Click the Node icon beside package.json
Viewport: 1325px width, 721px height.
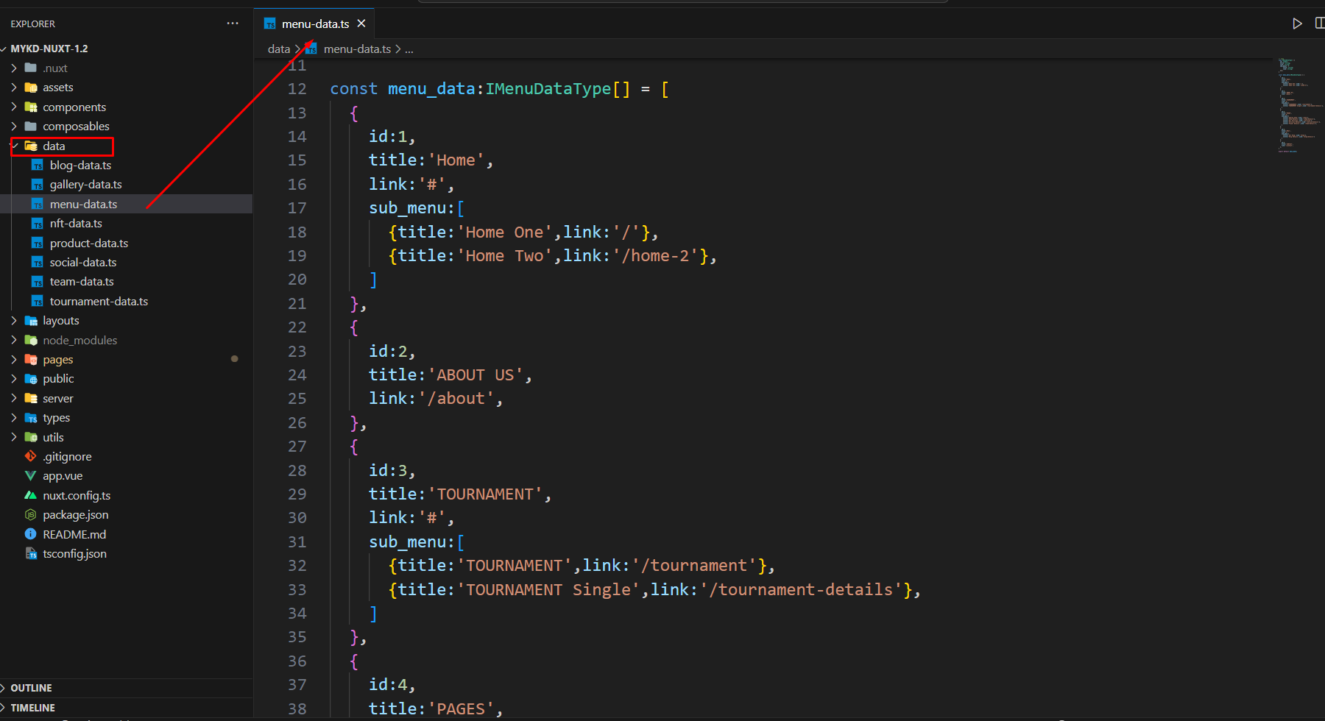click(x=30, y=515)
